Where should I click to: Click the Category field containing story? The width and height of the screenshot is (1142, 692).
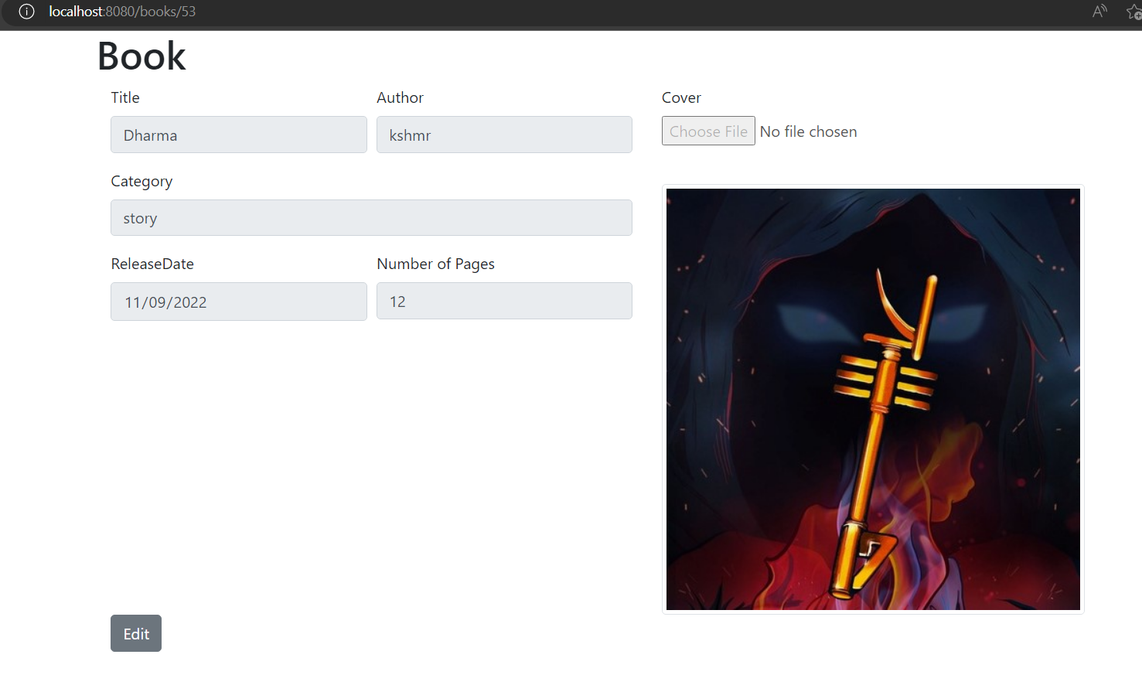(371, 218)
